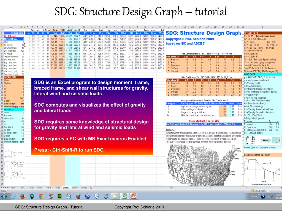282x211 pixels.
Task: Switch to the Sheet3 tab
Action: 84,188
